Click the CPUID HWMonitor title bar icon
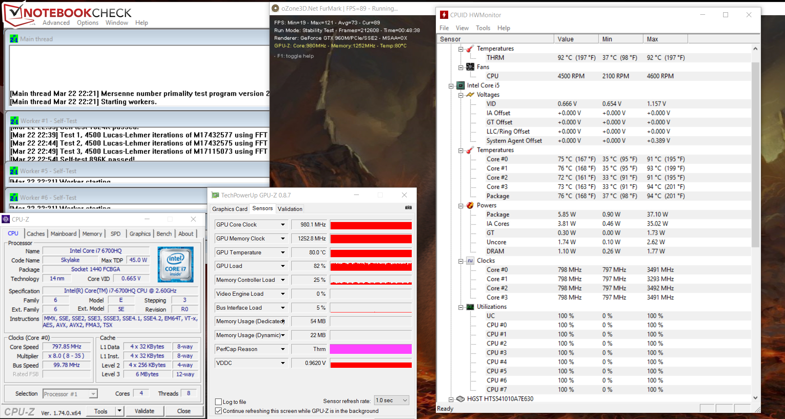This screenshot has width=785, height=419. (x=444, y=15)
